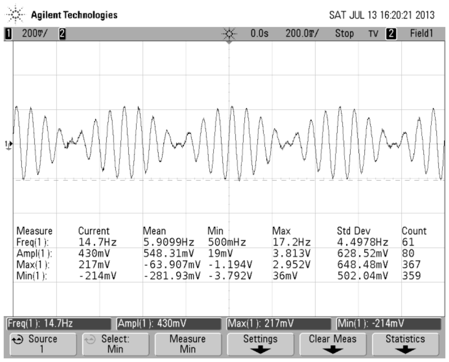Click the trigger source 2 icon
This screenshot has height=362, width=449.
coord(389,33)
